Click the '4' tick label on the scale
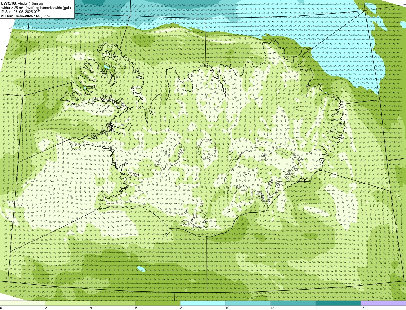 pos(91,308)
